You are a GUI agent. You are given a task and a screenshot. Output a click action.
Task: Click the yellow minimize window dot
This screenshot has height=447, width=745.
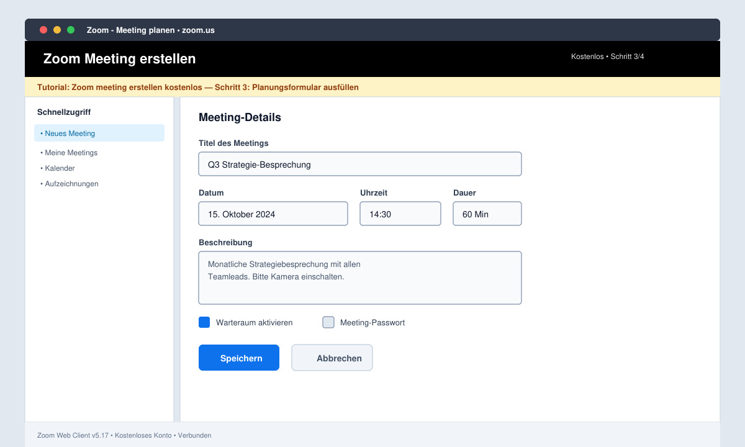click(x=57, y=30)
